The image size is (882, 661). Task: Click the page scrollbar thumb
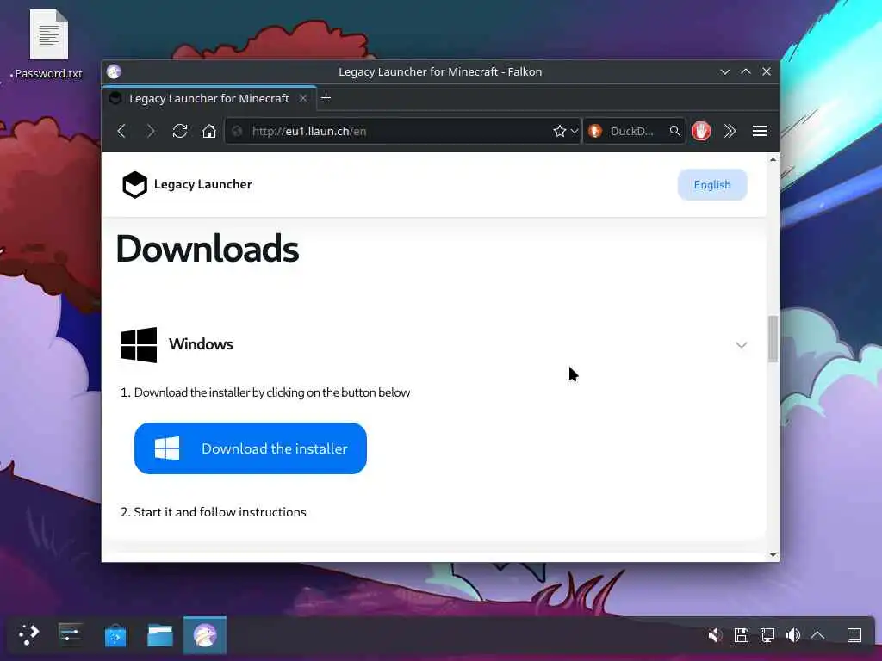[773, 339]
